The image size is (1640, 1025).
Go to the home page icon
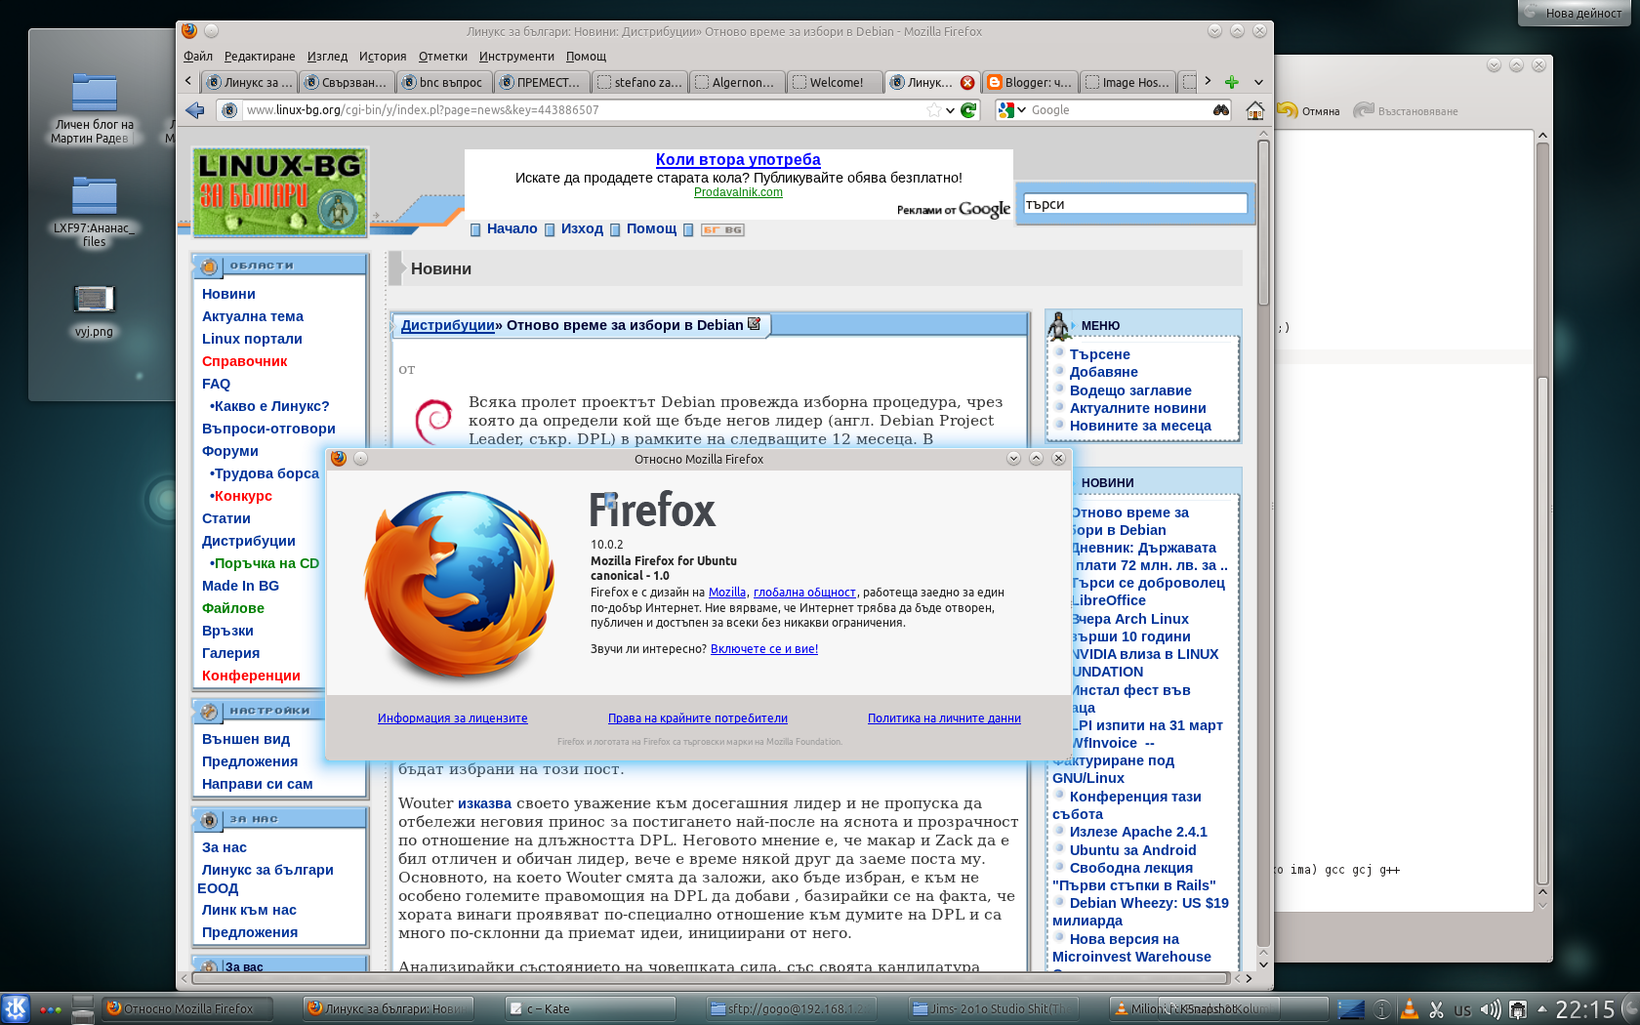(1255, 110)
